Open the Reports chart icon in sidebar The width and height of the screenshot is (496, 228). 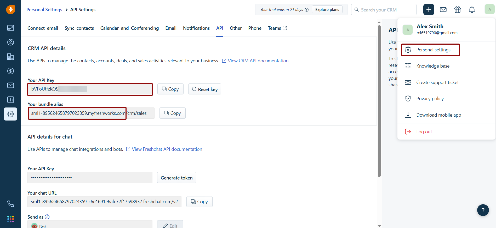[10, 100]
